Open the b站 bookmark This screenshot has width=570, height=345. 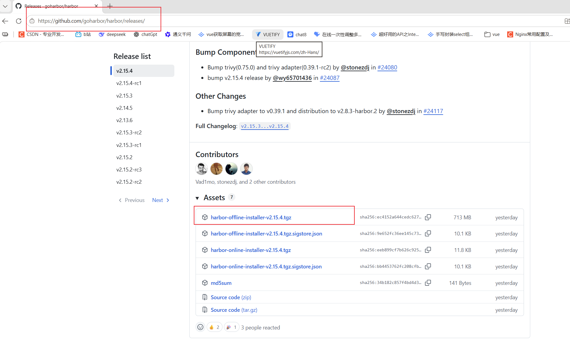tap(83, 34)
